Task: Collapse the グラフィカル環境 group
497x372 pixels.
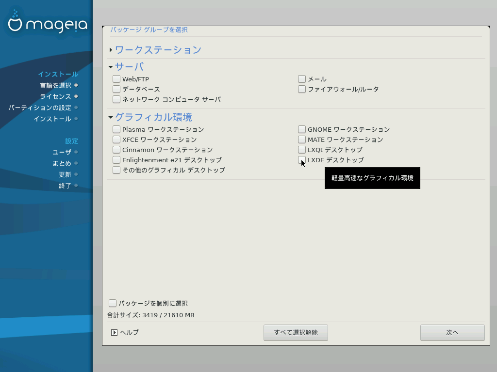Action: [111, 117]
